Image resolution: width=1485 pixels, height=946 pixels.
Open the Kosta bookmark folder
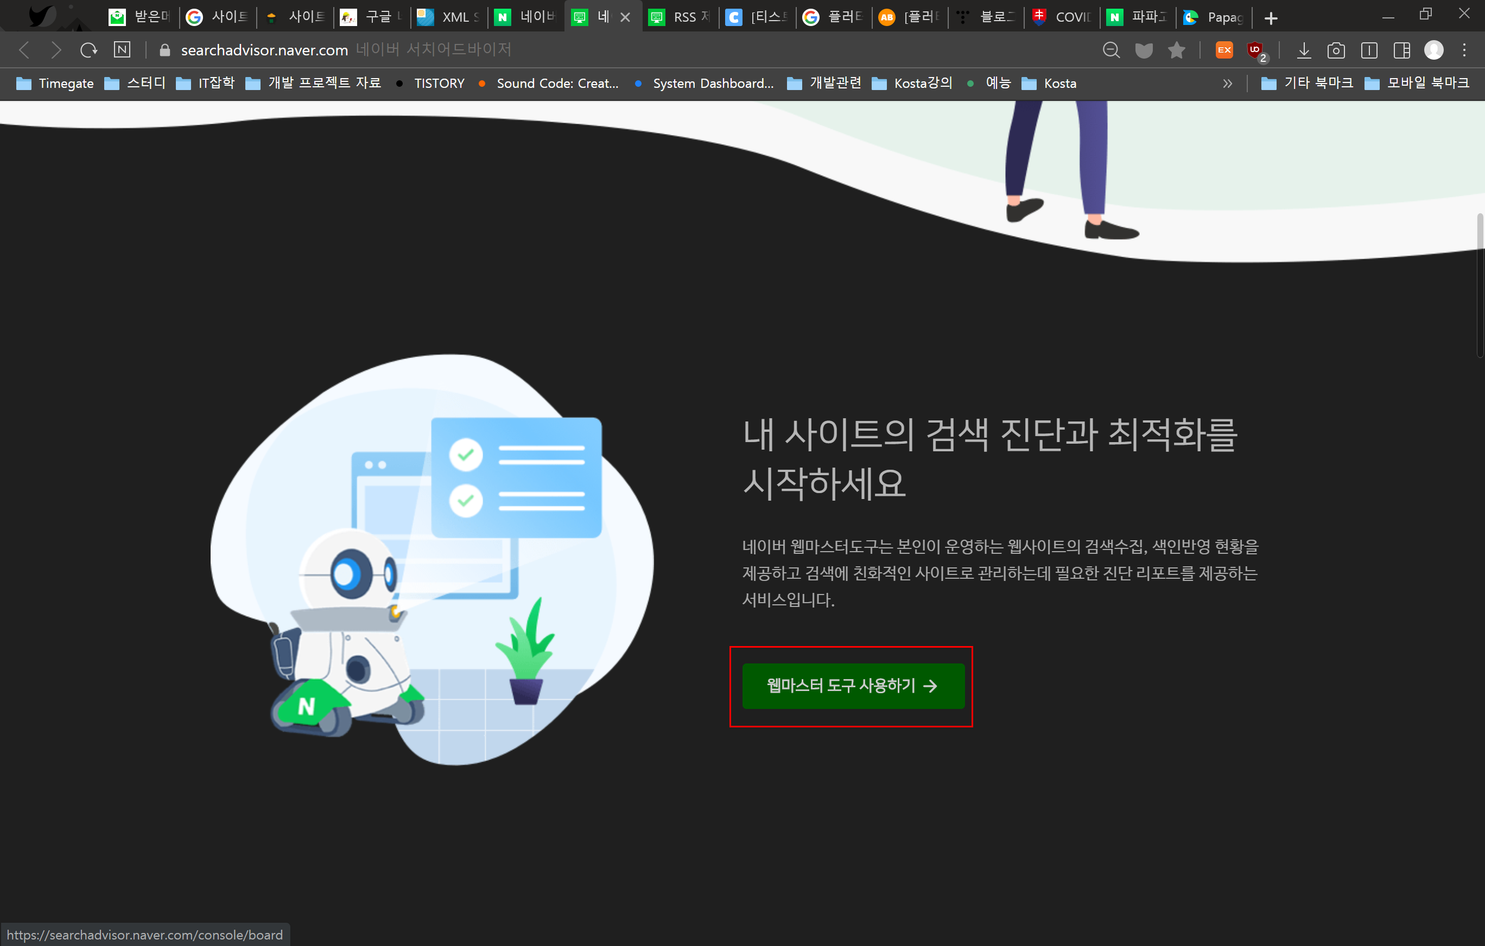pos(1049,83)
